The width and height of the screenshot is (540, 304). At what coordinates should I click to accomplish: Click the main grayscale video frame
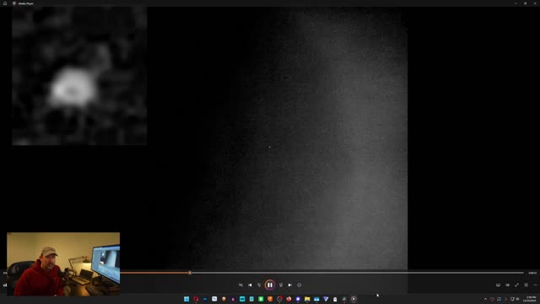click(278, 138)
